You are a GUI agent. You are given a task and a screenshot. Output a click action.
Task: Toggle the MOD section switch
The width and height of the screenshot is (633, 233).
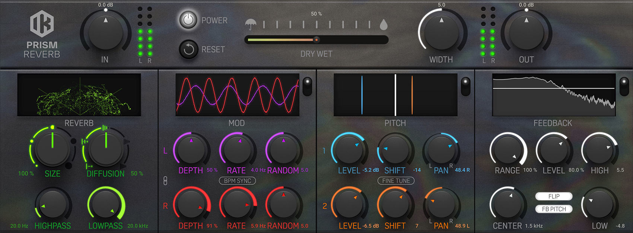point(307,86)
